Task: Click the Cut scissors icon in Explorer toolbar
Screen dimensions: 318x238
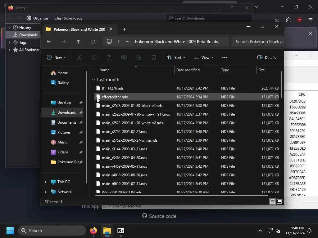Action: 79,57
